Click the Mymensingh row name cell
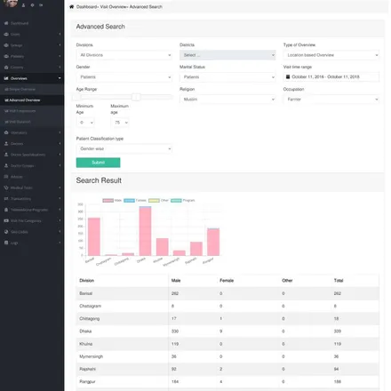 [x=123, y=356]
